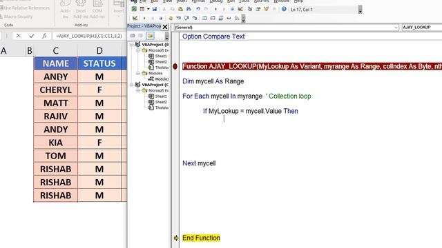Select Module1 in the project tree

[x=158, y=79]
